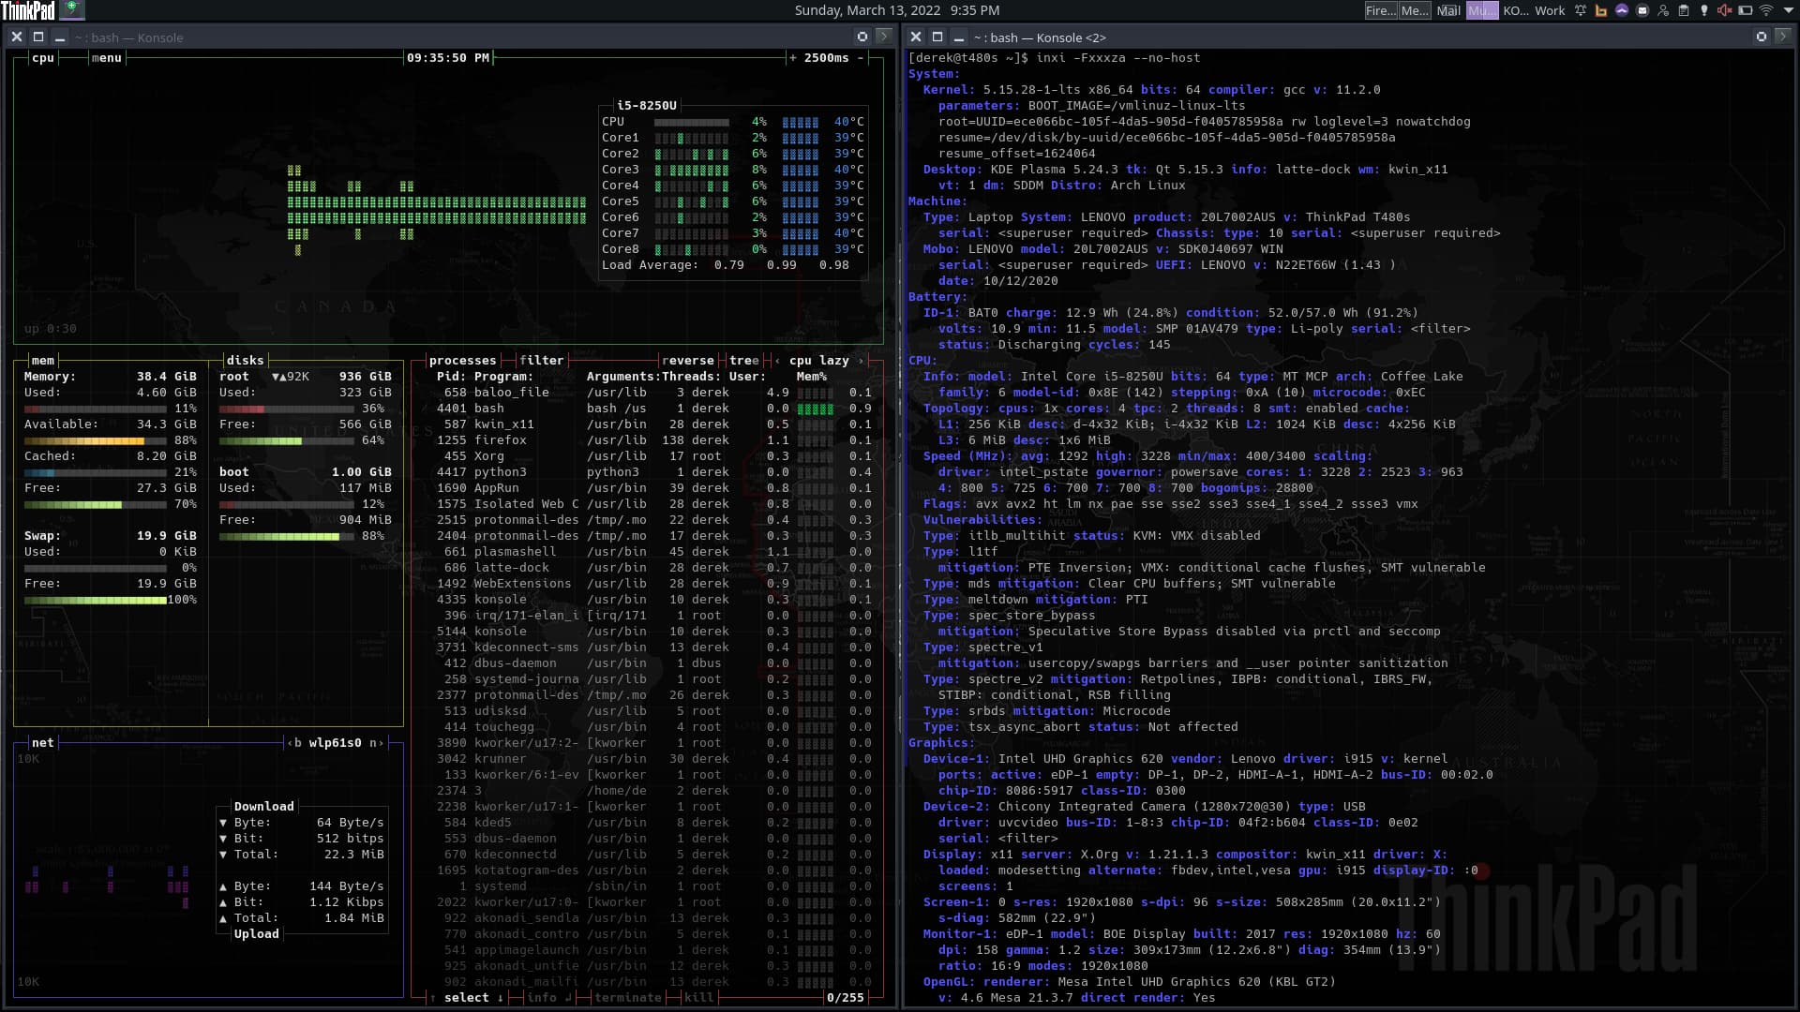Click the cpu box label in btop

(x=43, y=58)
